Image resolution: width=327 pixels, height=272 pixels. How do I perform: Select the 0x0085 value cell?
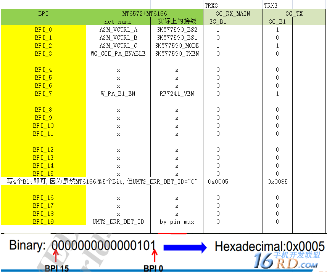pos(277,181)
